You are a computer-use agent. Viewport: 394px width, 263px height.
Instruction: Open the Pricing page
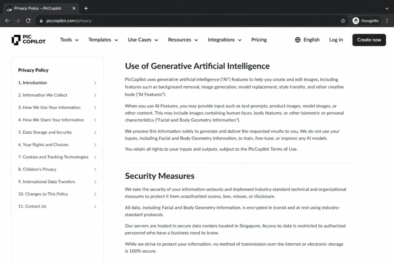click(259, 40)
